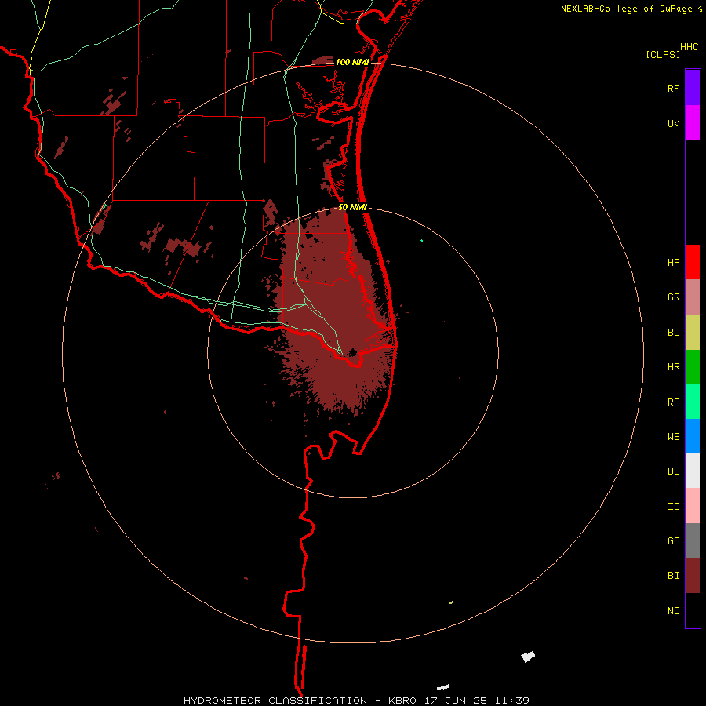The height and width of the screenshot is (706, 706).
Task: Click the RF purple legend swatch
Action: [693, 88]
